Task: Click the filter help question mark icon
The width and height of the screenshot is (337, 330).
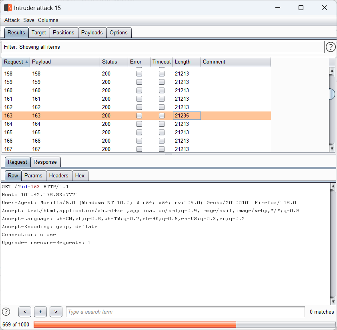Action: click(331, 47)
